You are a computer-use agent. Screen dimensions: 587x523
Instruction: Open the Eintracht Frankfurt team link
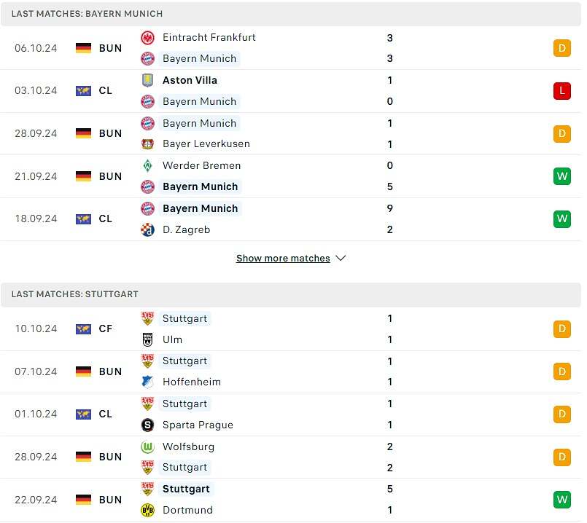[x=209, y=37]
